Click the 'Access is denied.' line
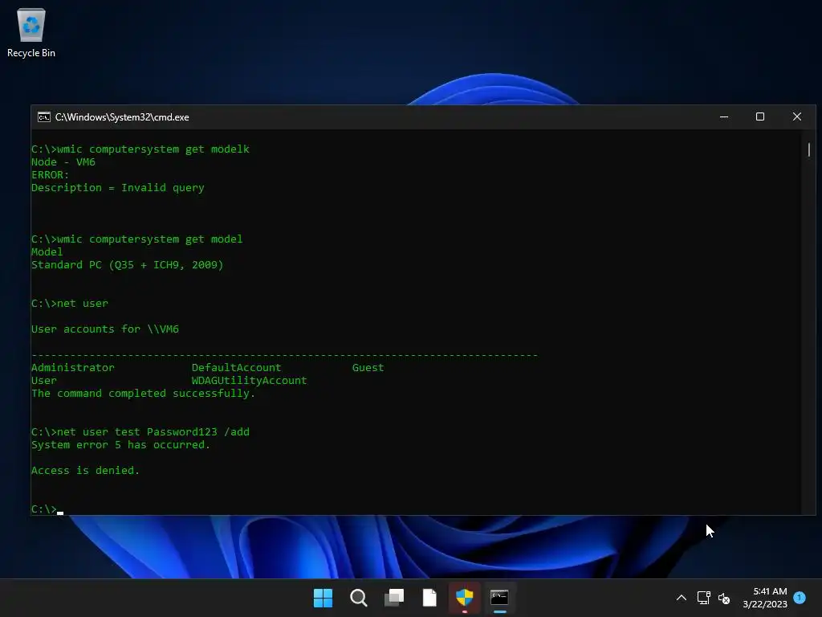The width and height of the screenshot is (822, 617). point(85,471)
